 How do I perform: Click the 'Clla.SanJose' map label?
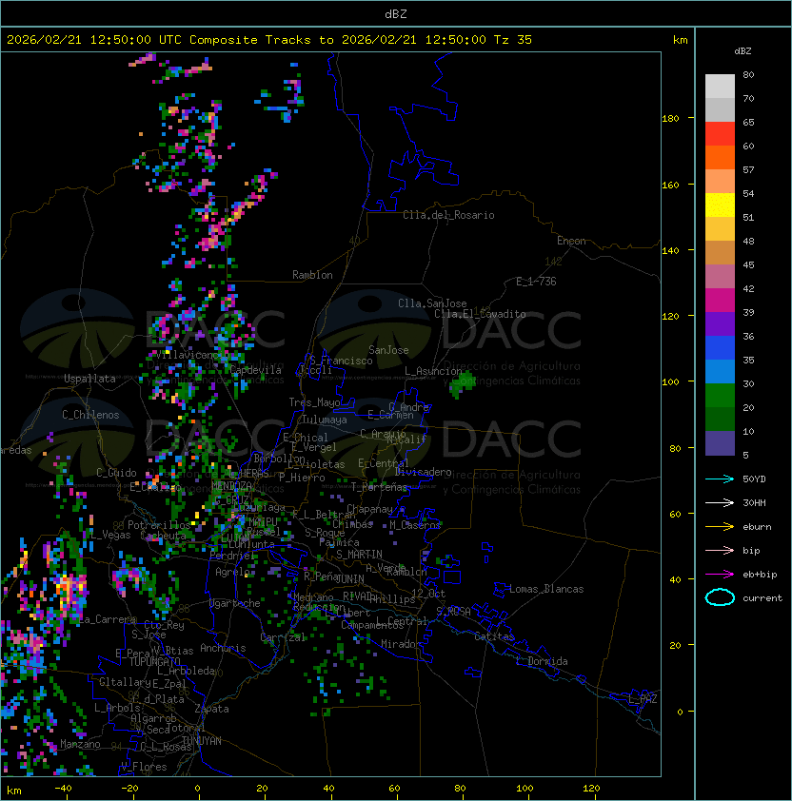432,303
